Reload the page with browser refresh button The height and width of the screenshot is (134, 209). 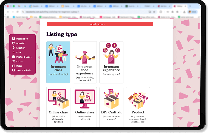click(x=18, y=12)
